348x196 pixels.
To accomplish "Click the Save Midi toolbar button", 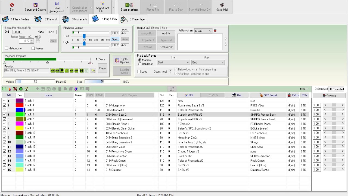I will tap(222, 7).
